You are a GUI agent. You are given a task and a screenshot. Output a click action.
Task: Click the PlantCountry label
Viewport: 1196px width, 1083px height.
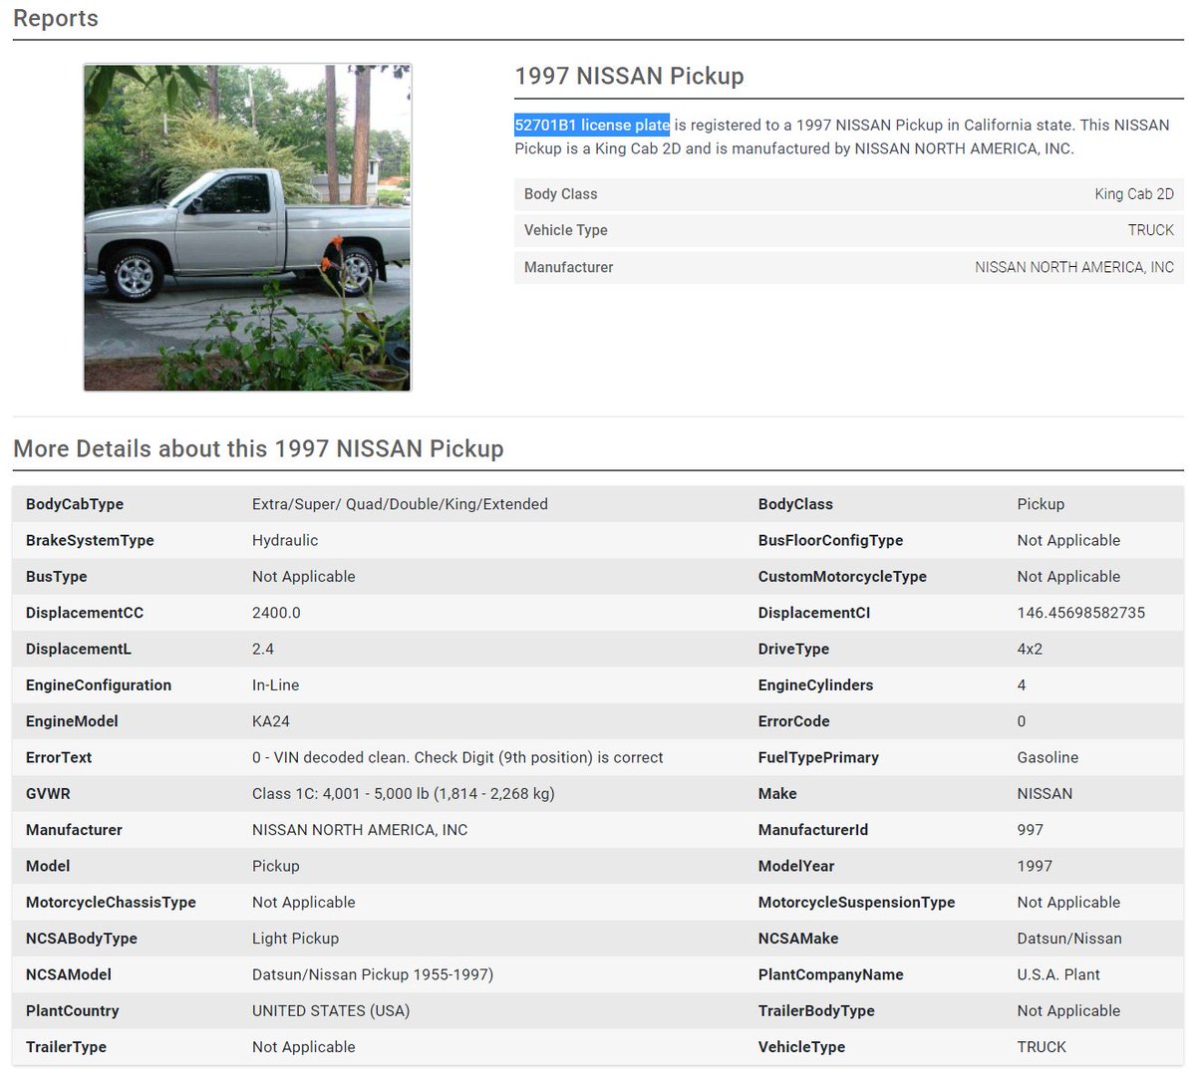click(72, 1011)
